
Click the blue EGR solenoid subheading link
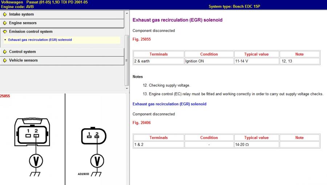coord(169,104)
